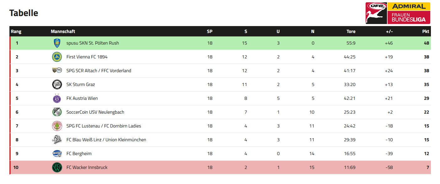Open the SK Sturm Graz team name
Screen dimensions: 440x184
(81, 84)
